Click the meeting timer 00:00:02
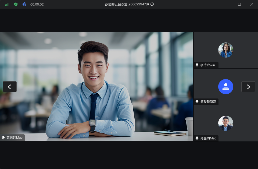This screenshot has height=169, width=258. coord(37,5)
